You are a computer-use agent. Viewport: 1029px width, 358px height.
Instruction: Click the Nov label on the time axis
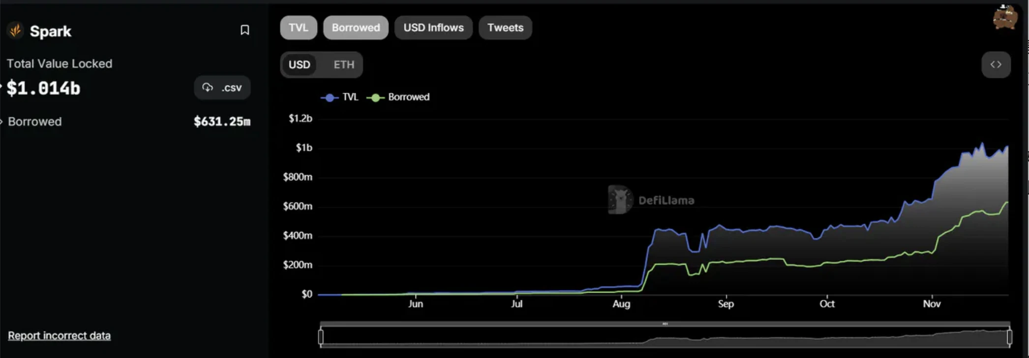931,304
